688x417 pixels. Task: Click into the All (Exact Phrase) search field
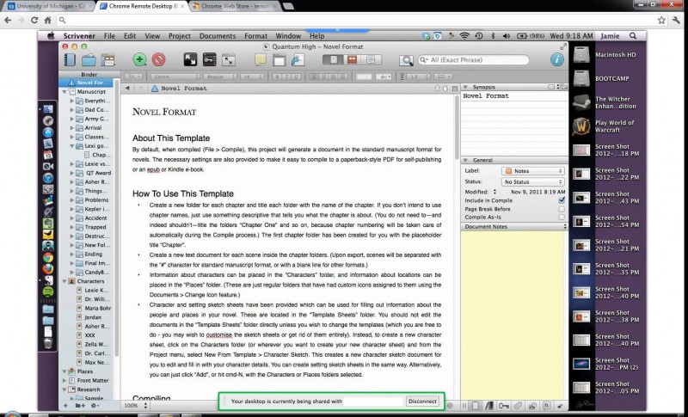click(473, 59)
